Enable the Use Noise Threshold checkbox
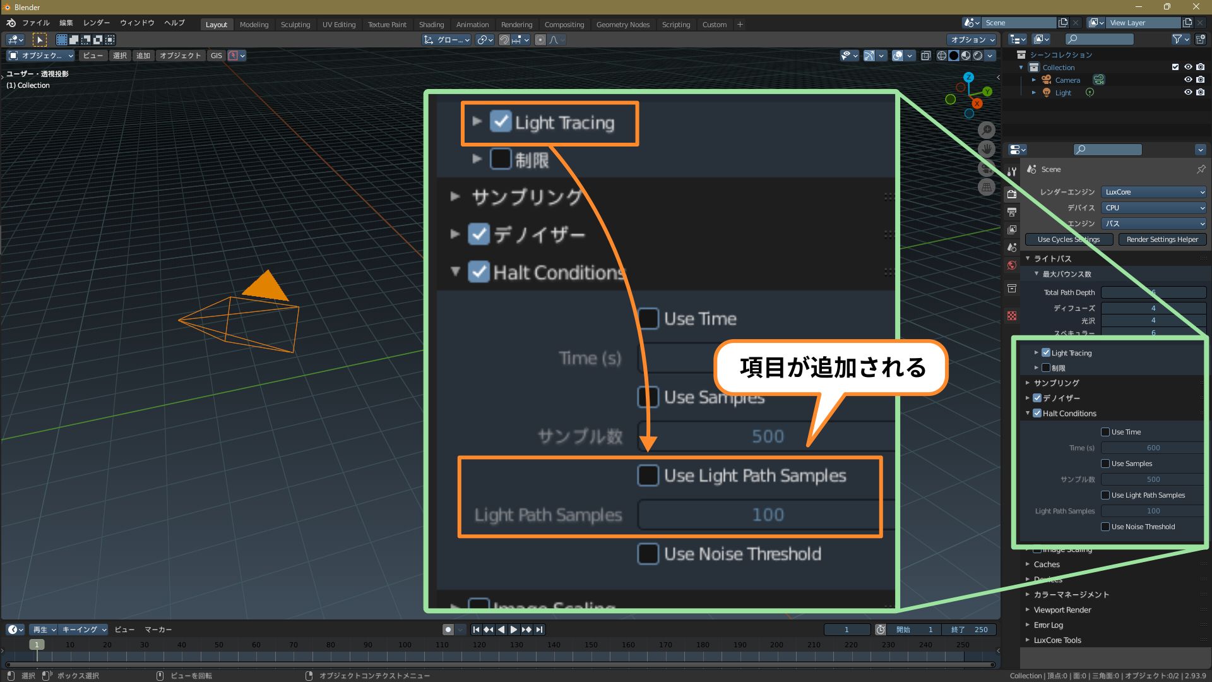 (1105, 527)
